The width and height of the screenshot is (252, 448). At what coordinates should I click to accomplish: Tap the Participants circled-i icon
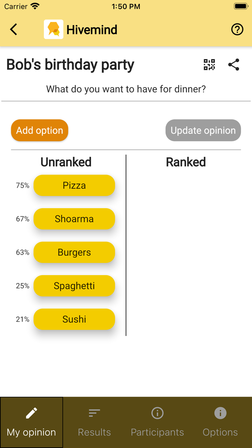pyautogui.click(x=157, y=413)
